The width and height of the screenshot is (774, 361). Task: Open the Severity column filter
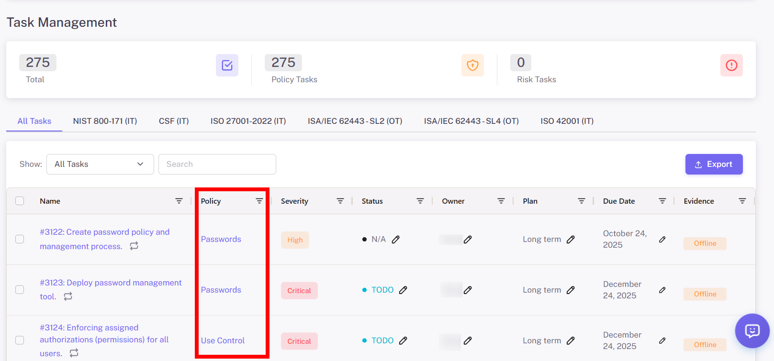click(340, 201)
